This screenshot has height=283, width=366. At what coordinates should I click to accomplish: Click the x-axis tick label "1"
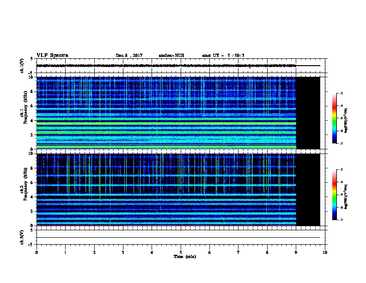coord(65,252)
